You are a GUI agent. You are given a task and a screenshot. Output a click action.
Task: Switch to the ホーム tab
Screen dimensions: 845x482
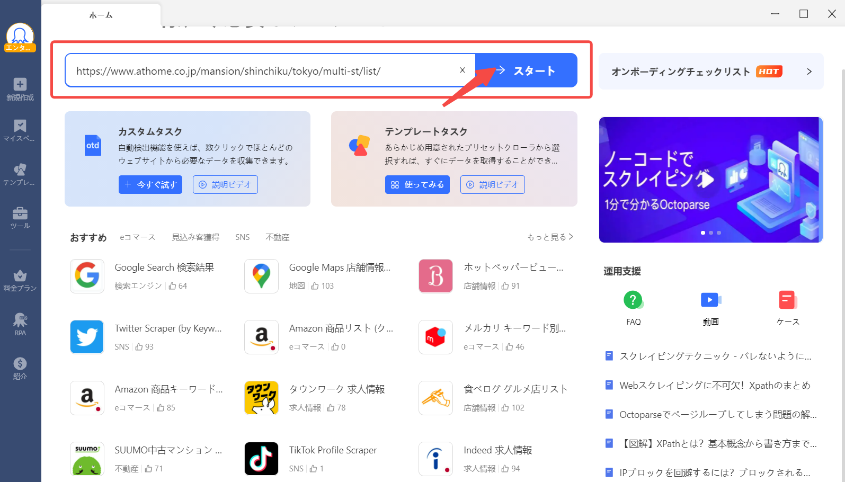[x=101, y=15]
